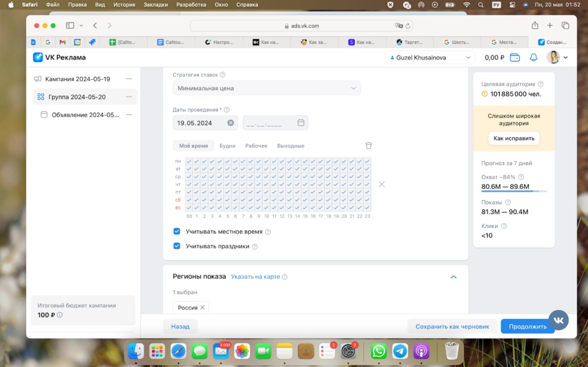Image resolution: width=588 pixels, height=367 pixels.
Task: Uncheck Учитывать местное время
Action: [177, 232]
